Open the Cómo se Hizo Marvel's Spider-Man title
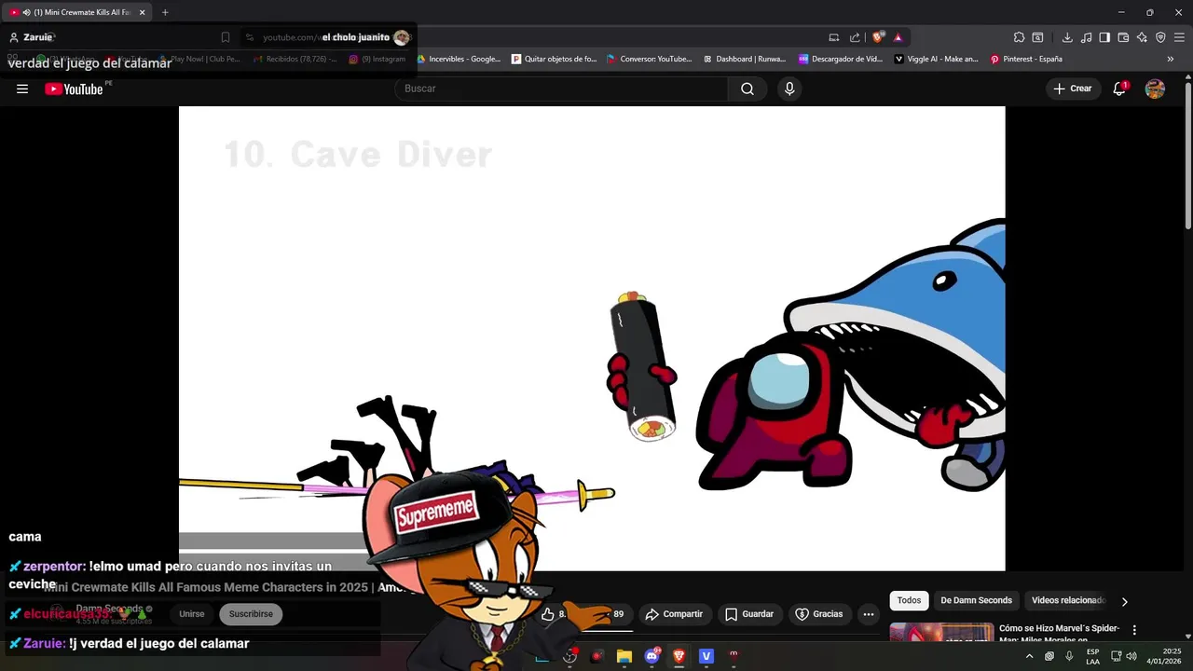 [1059, 634]
